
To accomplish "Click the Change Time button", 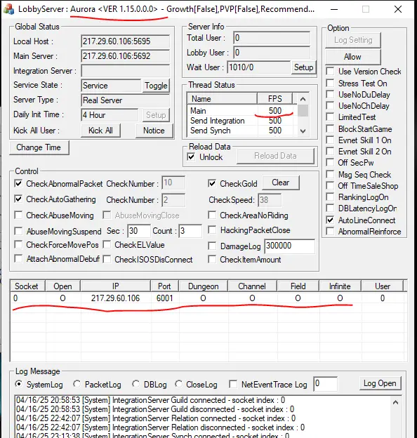I will pos(39,147).
